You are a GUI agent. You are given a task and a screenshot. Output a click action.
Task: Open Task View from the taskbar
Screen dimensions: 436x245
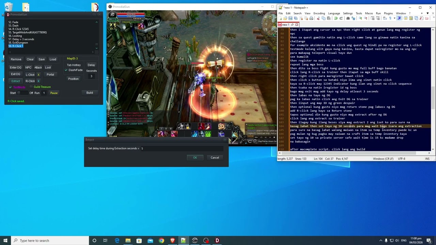(x=105, y=241)
